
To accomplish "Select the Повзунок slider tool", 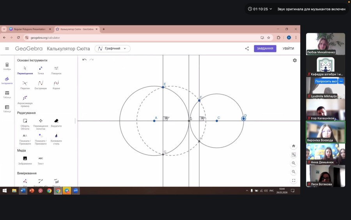I will point(56,70).
